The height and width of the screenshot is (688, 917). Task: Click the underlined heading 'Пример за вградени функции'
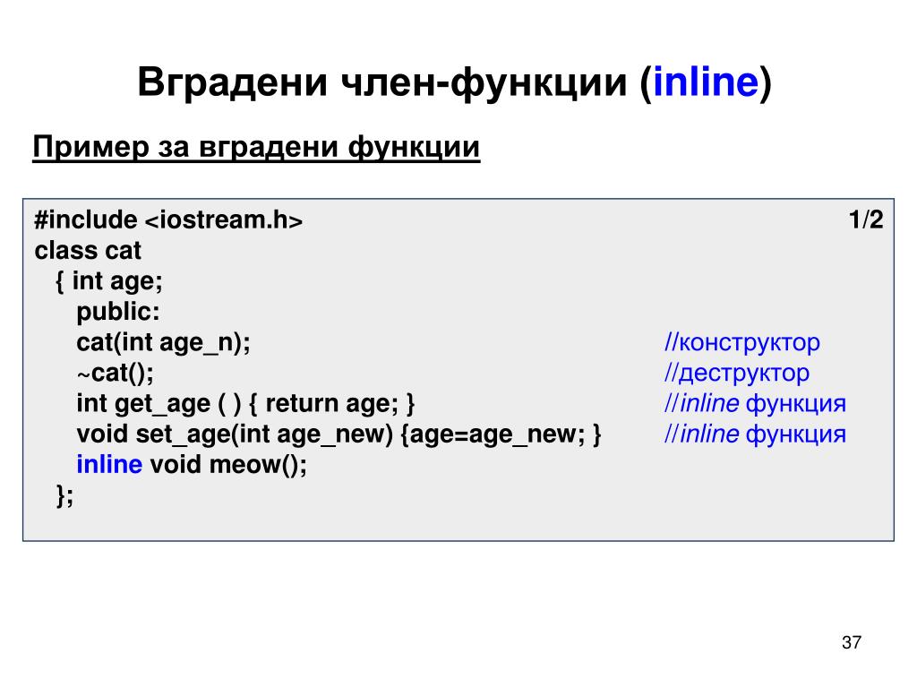click(x=256, y=147)
